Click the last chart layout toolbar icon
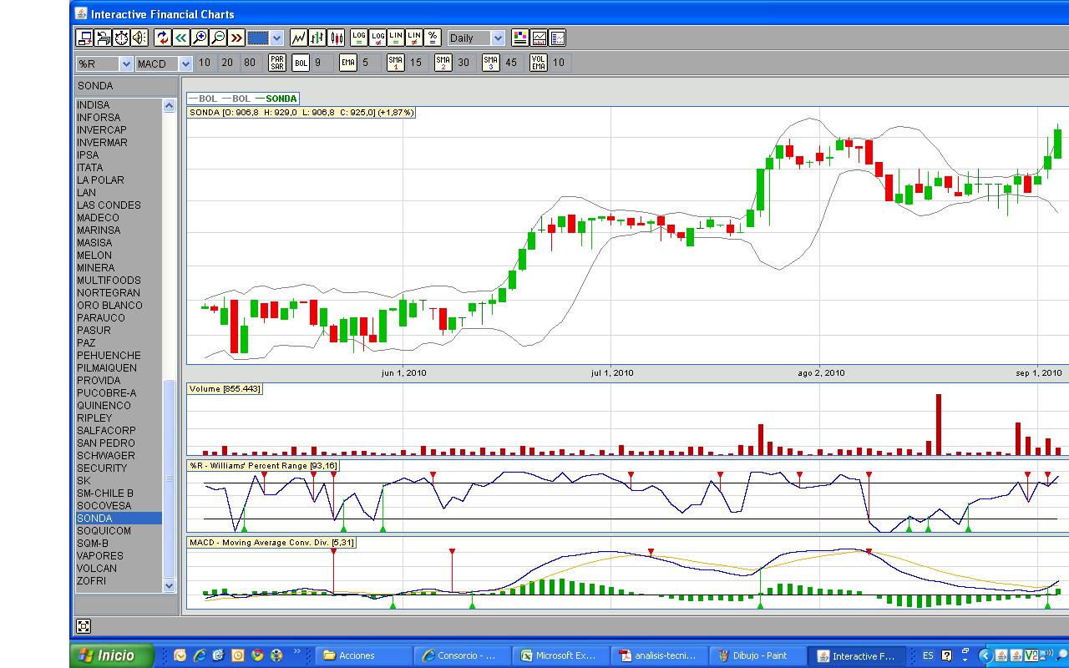1069x668 pixels. coord(558,38)
